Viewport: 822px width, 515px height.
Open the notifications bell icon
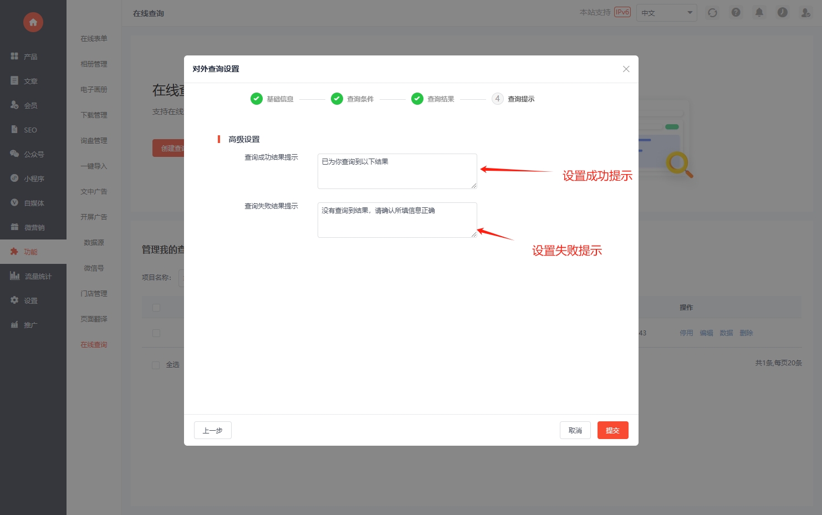(x=759, y=13)
